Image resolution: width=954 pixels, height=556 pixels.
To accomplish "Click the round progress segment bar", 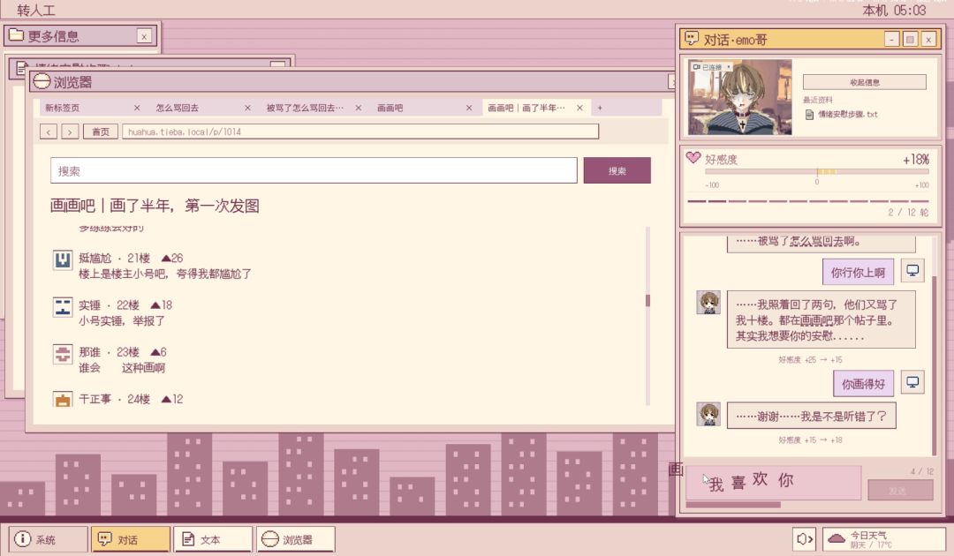I will [808, 200].
